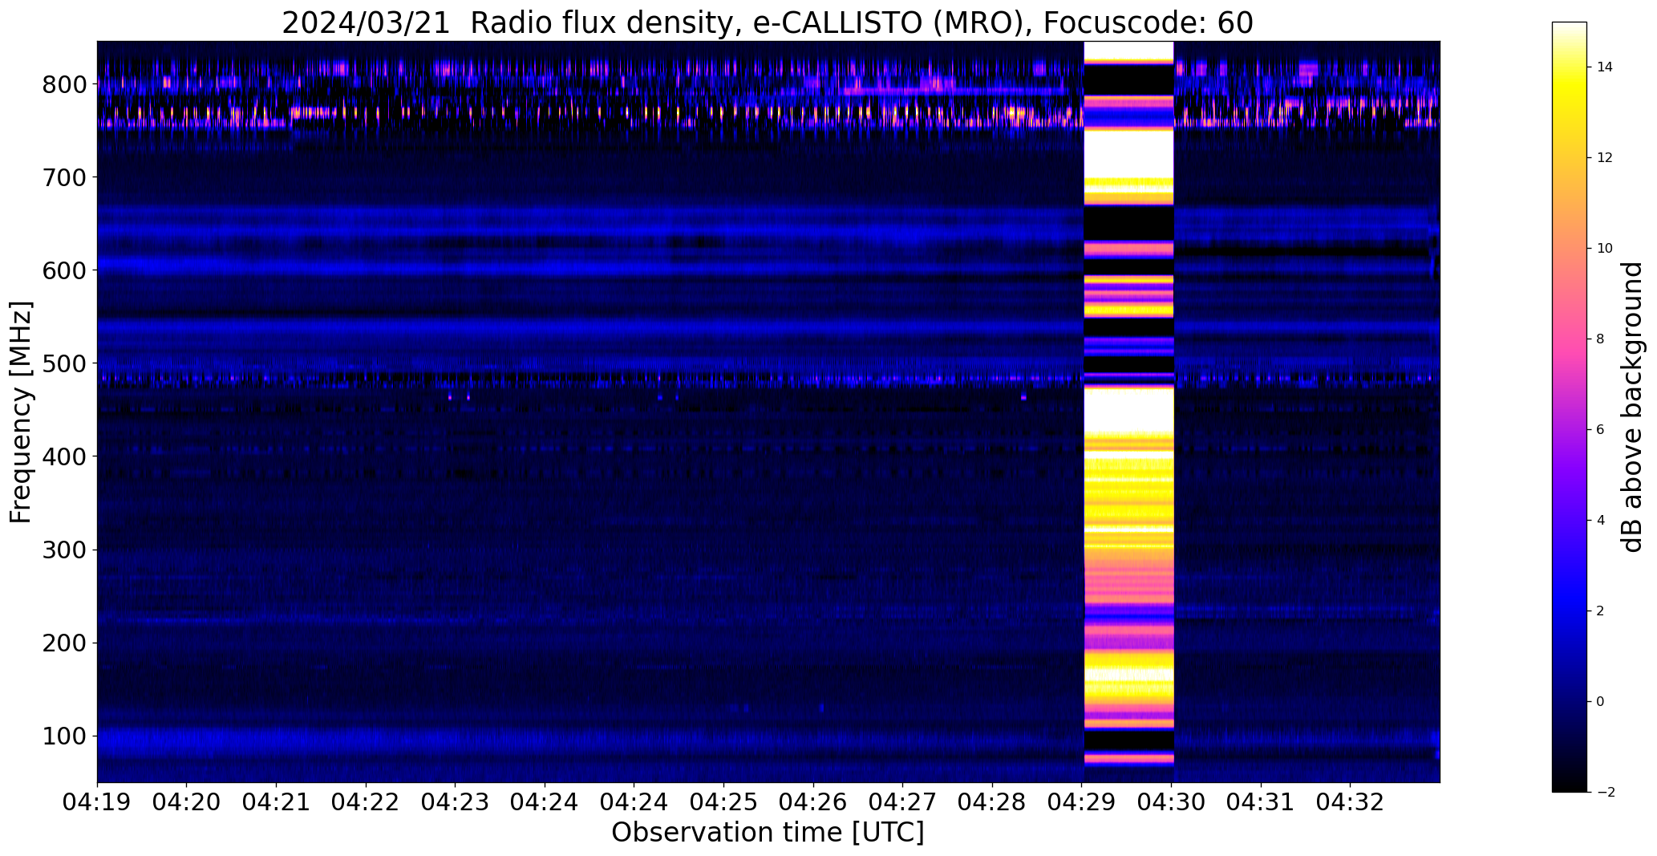Select the 04:32 time tick label
The image size is (1657, 856).
[x=1351, y=802]
